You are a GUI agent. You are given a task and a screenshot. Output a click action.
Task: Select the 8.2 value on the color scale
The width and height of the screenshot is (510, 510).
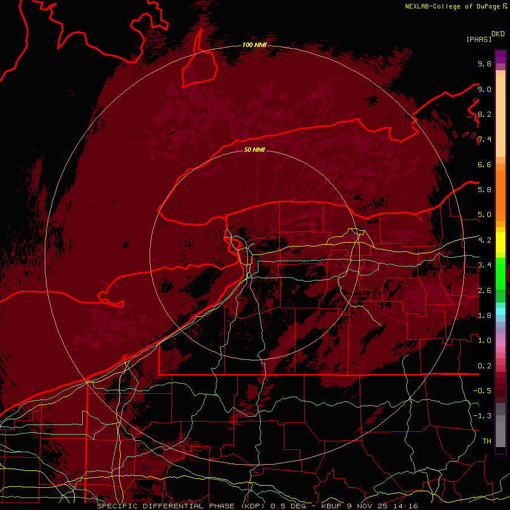pyautogui.click(x=484, y=114)
